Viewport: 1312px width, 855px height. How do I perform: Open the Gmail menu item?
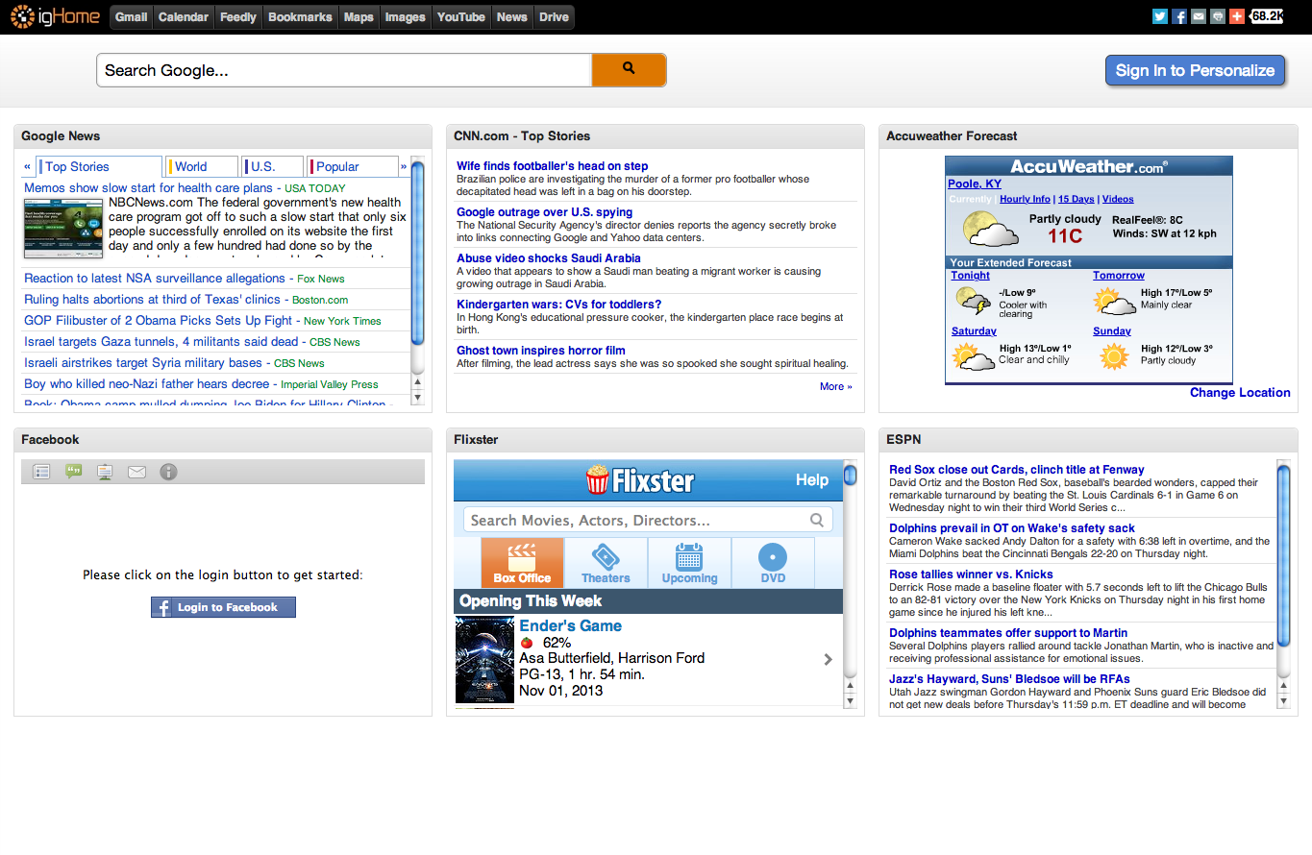click(132, 16)
